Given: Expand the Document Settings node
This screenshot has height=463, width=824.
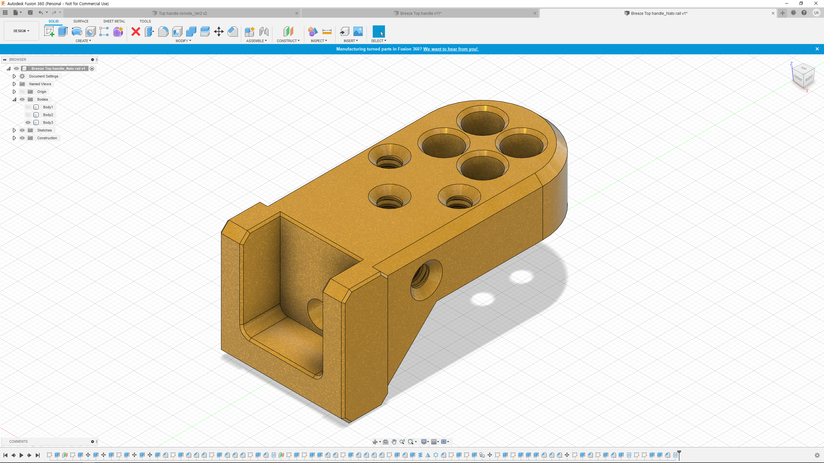Looking at the screenshot, I should pyautogui.click(x=14, y=76).
